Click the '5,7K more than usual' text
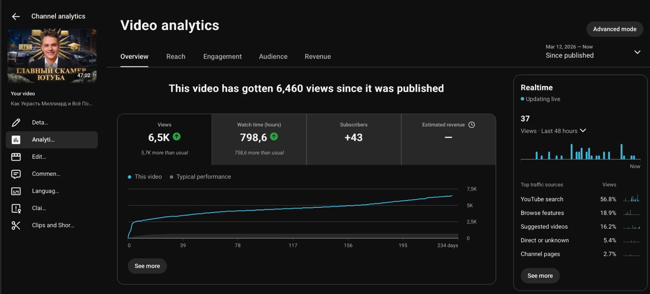The width and height of the screenshot is (650, 294). click(x=164, y=153)
